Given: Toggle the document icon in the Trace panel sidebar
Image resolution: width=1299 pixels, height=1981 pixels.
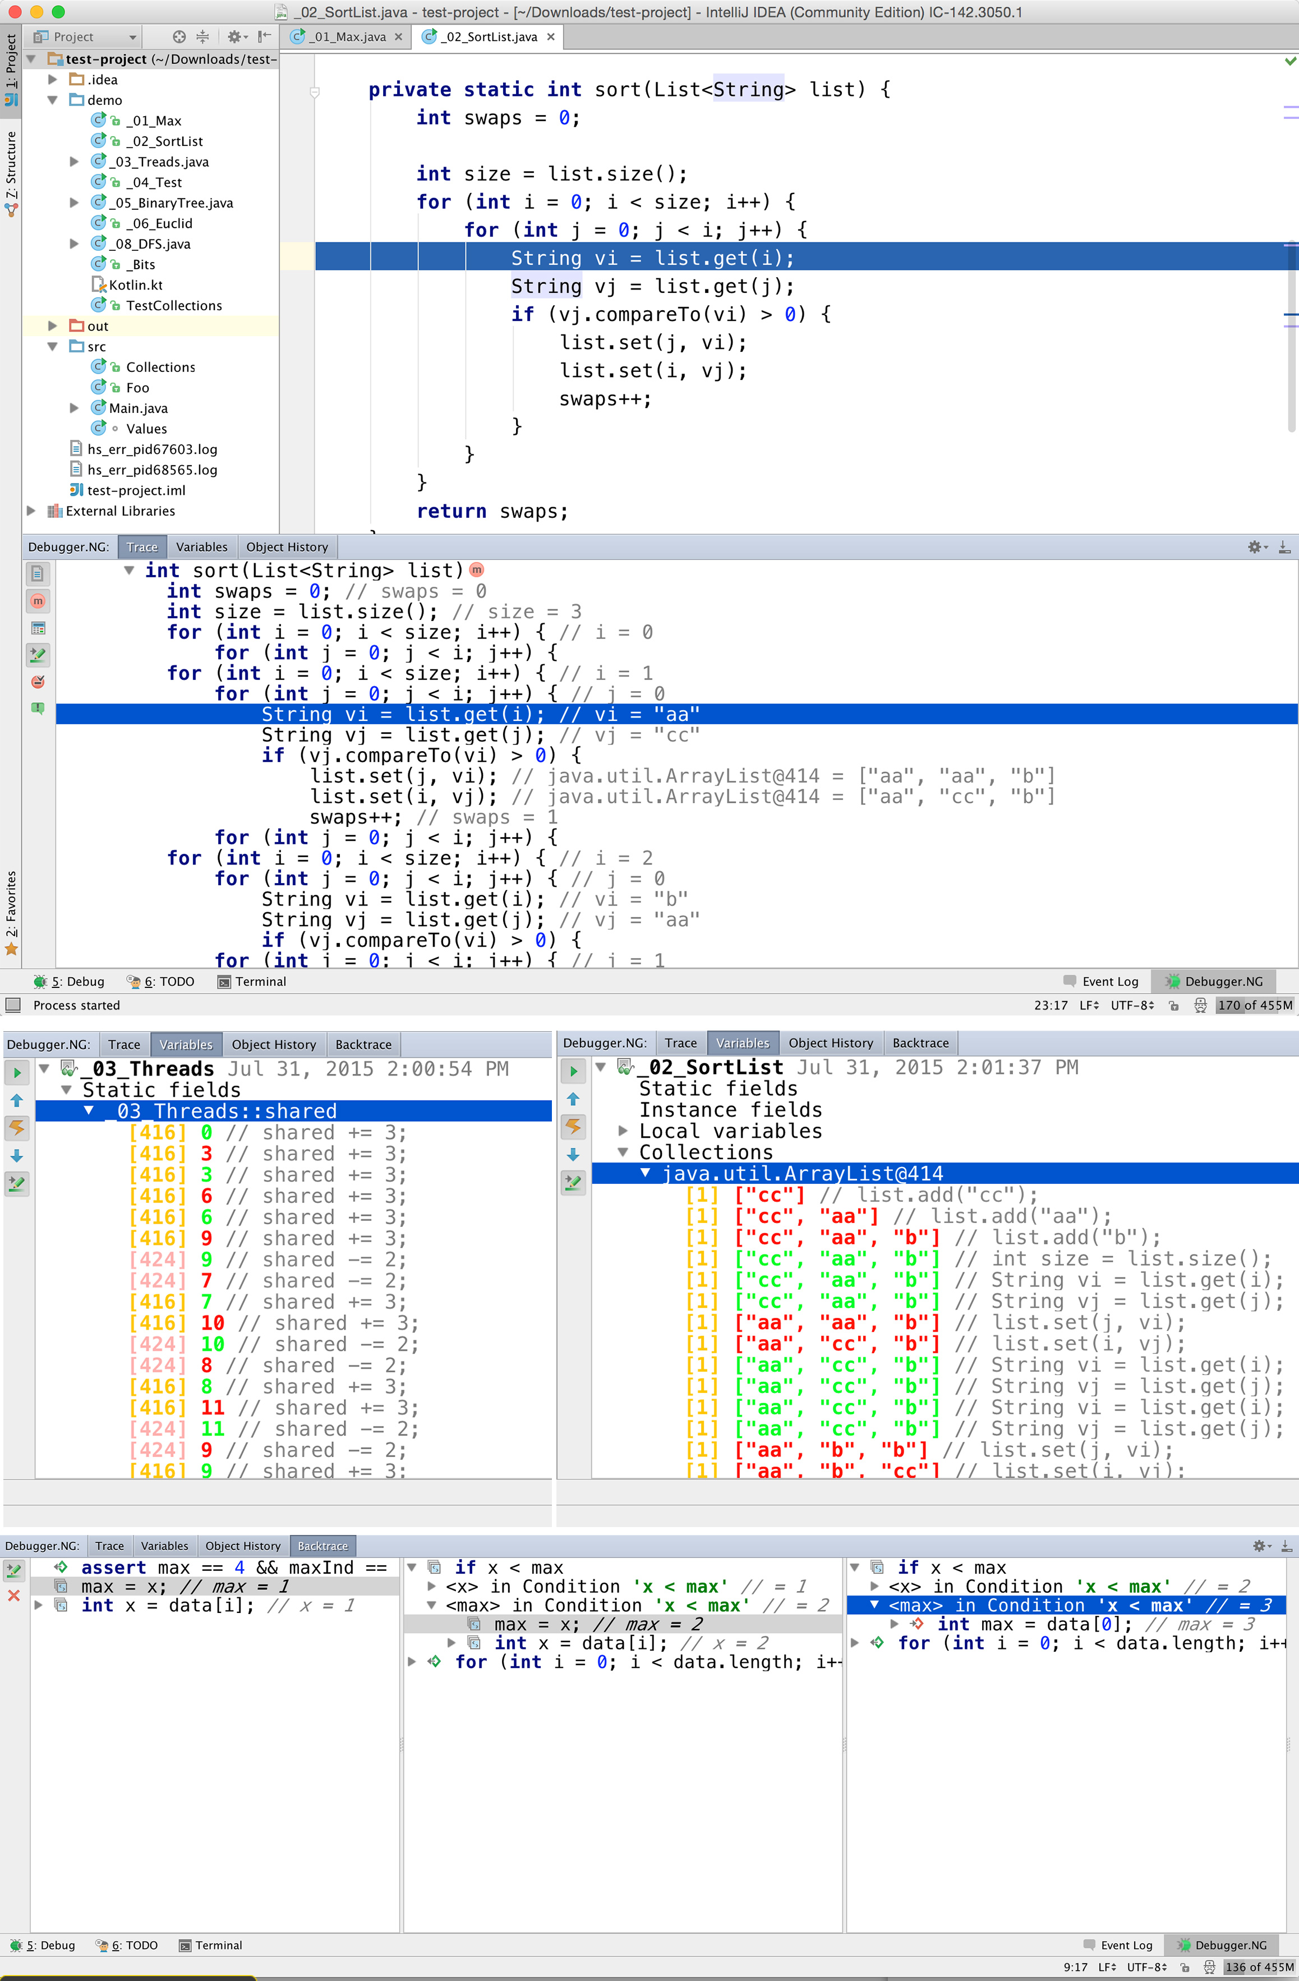Looking at the screenshot, I should 38,573.
